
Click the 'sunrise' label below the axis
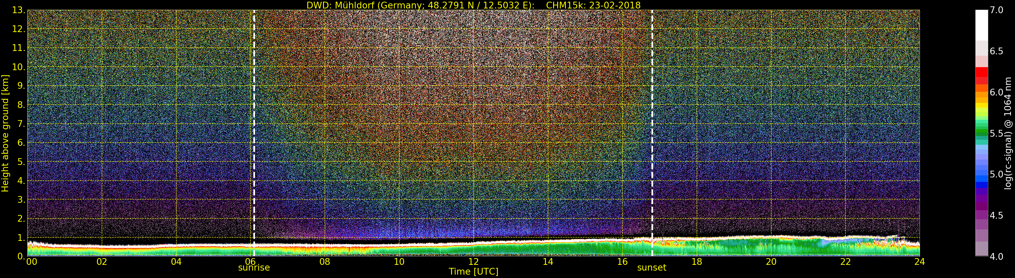pos(254,268)
